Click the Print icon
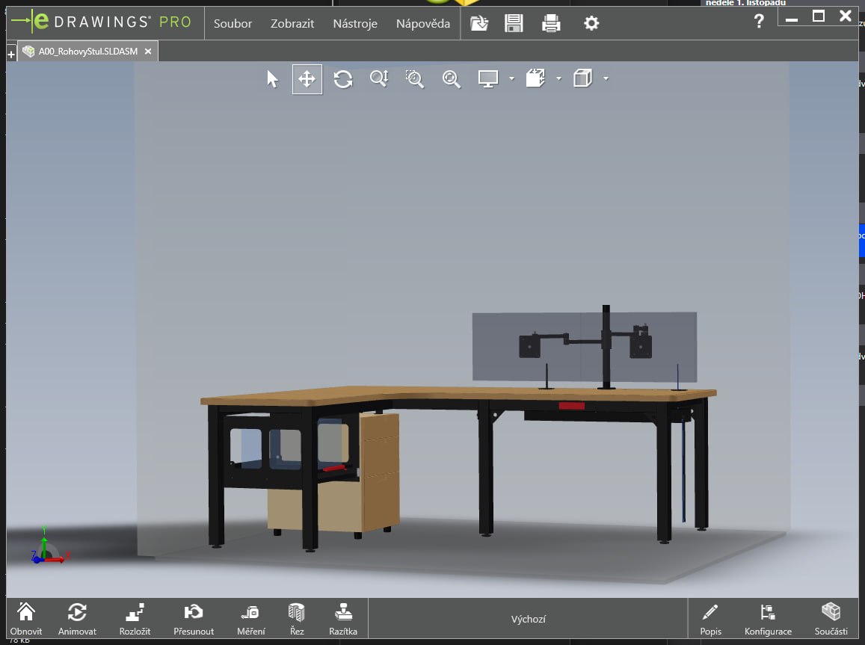Viewport: 865px width, 645px height. [551, 23]
